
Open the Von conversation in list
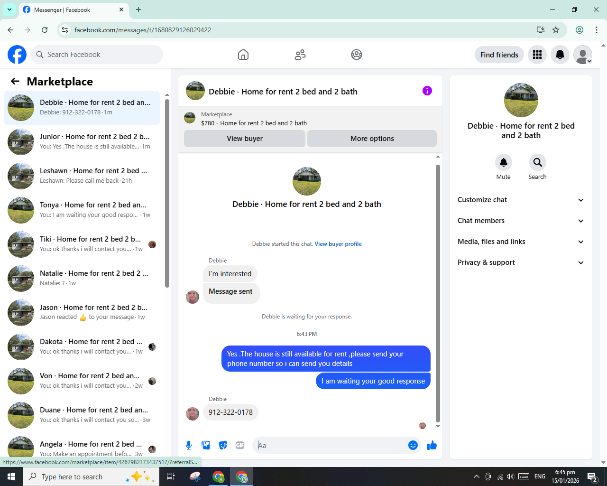click(x=82, y=381)
